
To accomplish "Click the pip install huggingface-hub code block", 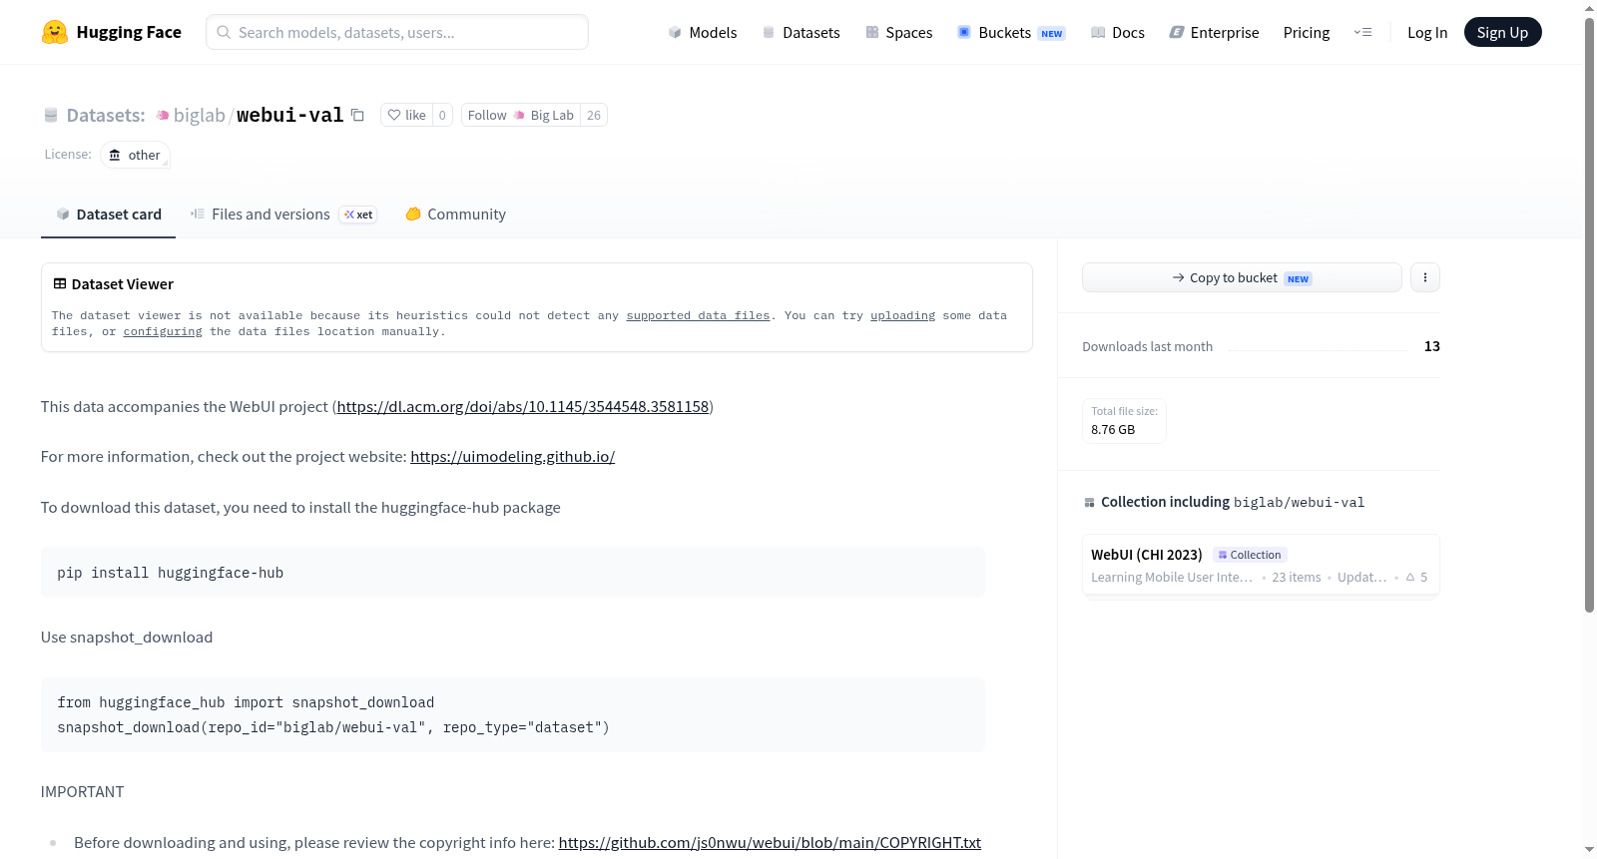I will (x=513, y=573).
